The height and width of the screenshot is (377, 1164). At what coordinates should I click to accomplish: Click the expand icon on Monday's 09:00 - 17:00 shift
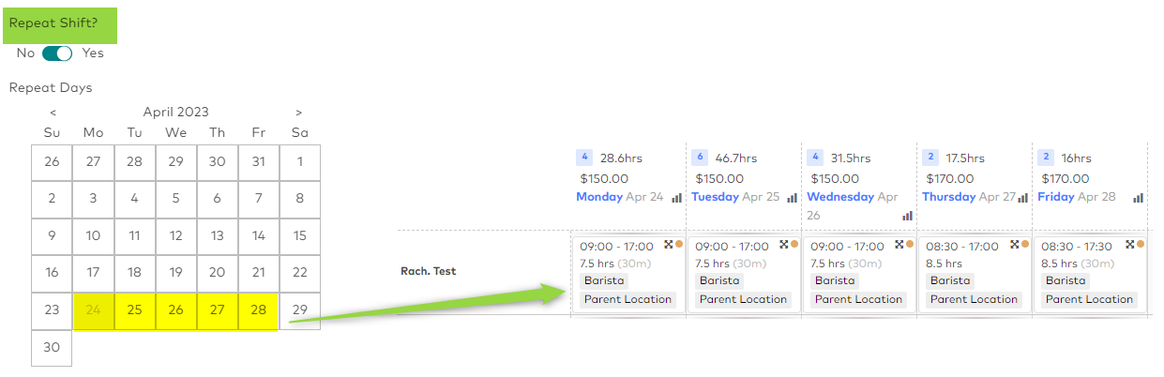[x=669, y=244]
